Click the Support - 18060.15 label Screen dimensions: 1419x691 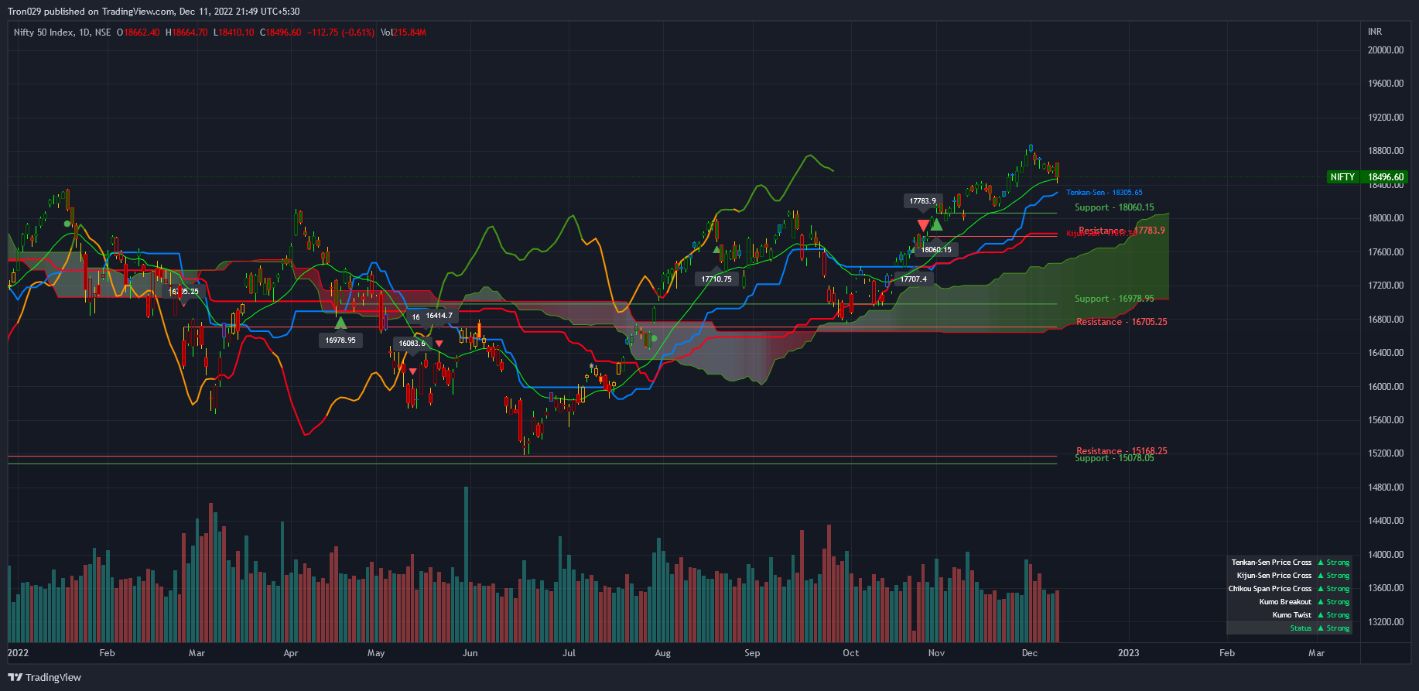click(1114, 207)
